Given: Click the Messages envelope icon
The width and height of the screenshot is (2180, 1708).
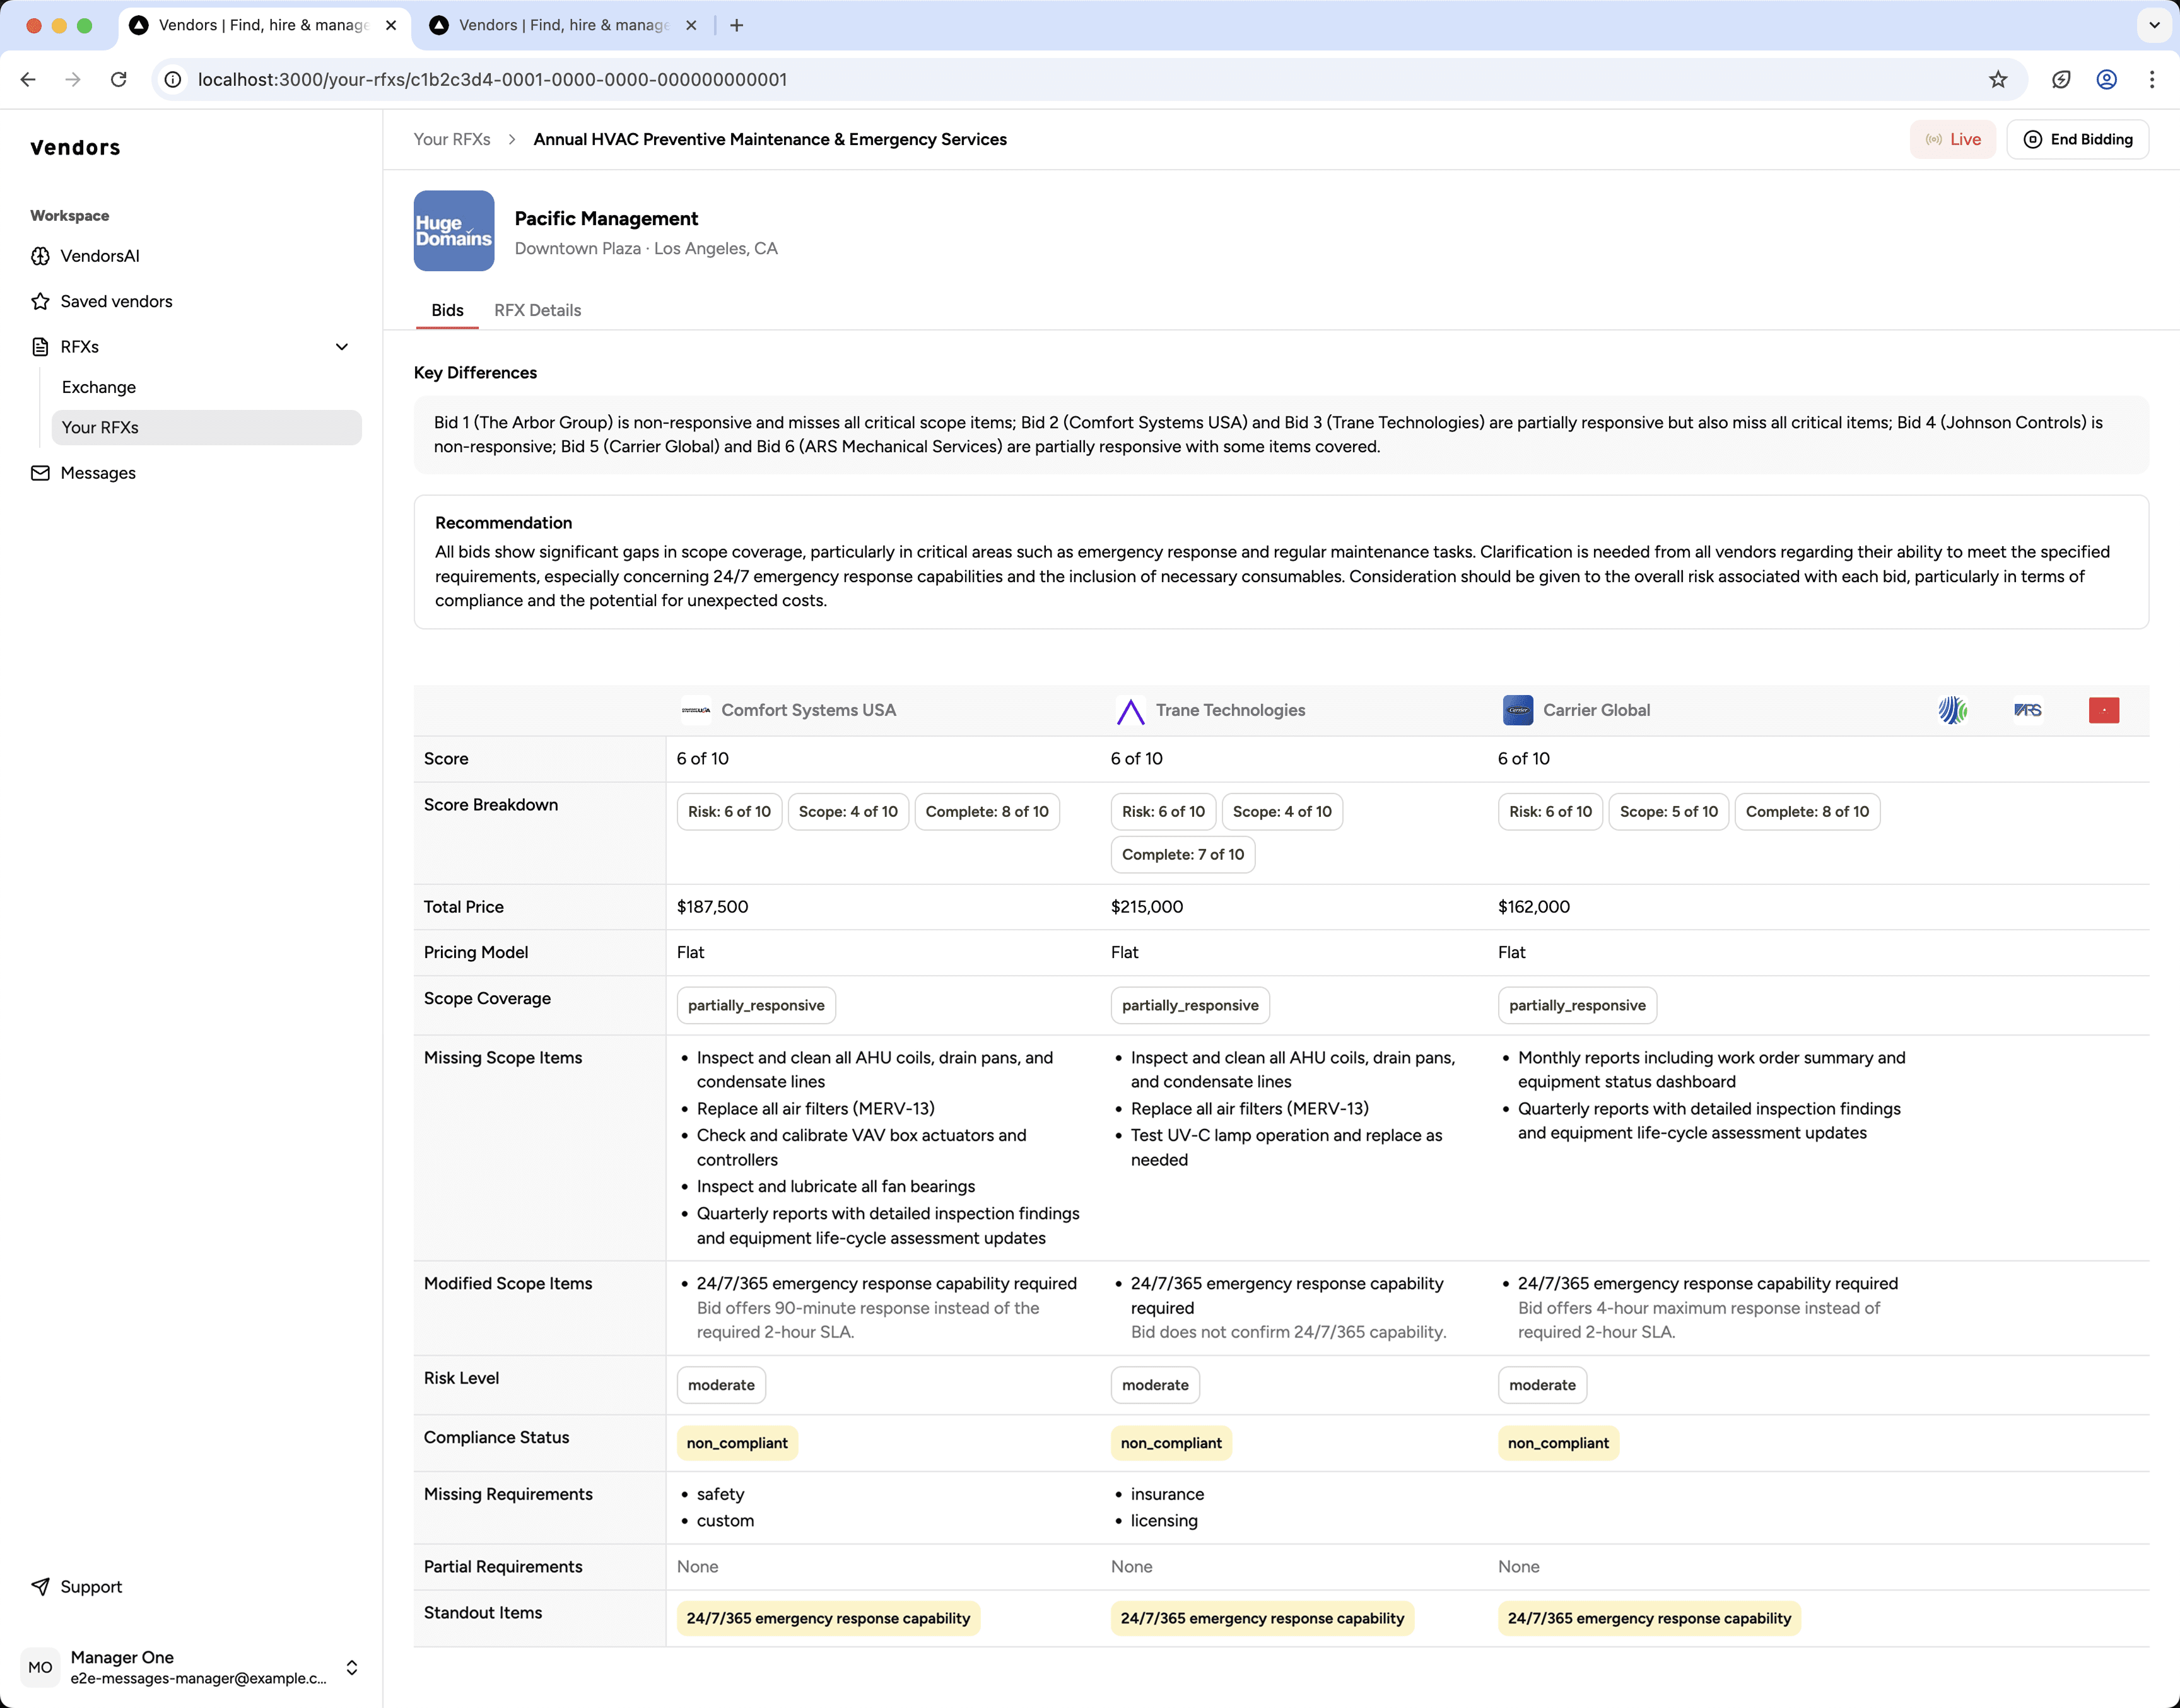Looking at the screenshot, I should tap(40, 473).
